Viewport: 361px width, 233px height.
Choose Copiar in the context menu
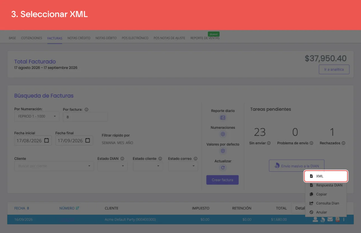[326, 194]
